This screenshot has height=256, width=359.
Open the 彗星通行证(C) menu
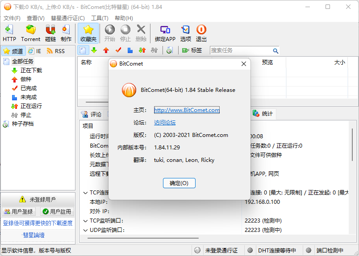[x=68, y=18]
